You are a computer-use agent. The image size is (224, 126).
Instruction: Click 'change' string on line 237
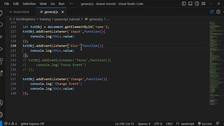(x=77, y=79)
